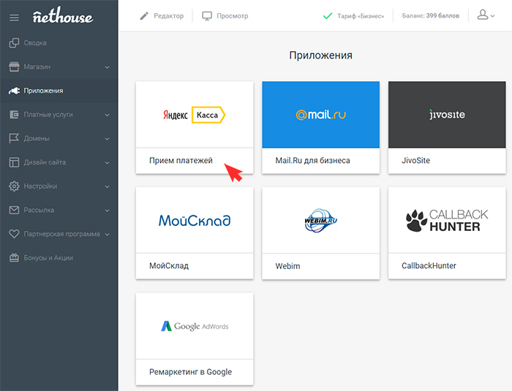Select Дизайн сайта menu item

tap(45, 162)
